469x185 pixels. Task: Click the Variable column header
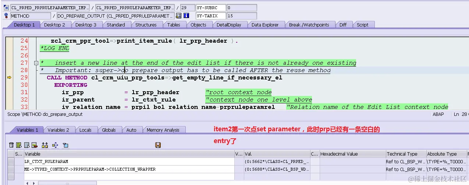tap(129, 154)
